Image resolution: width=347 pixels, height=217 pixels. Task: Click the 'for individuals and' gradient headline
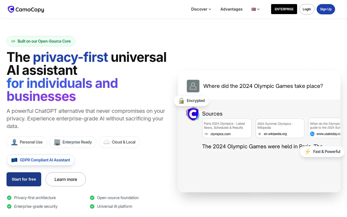(x=62, y=83)
